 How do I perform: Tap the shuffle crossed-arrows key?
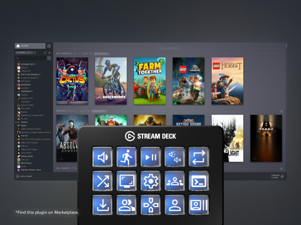click(x=102, y=181)
